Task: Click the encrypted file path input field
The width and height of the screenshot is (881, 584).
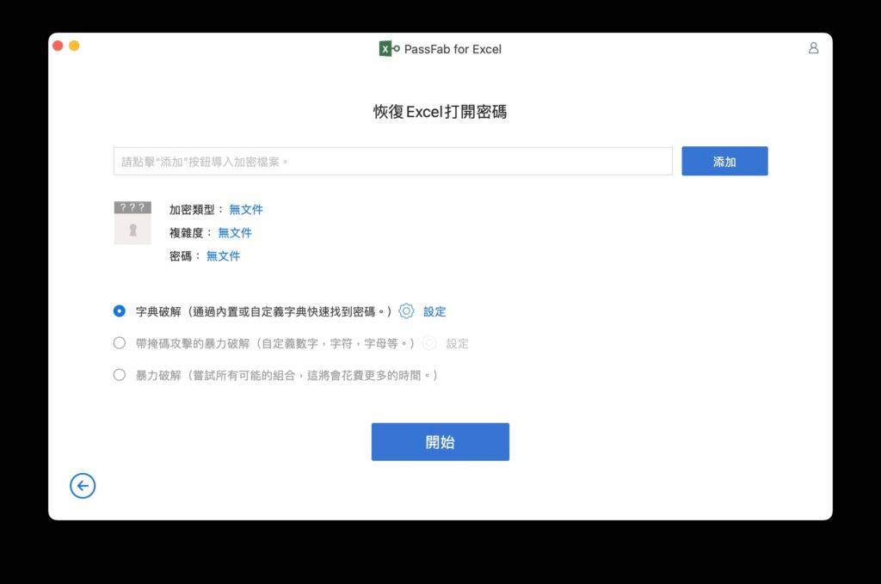Action: [x=391, y=161]
